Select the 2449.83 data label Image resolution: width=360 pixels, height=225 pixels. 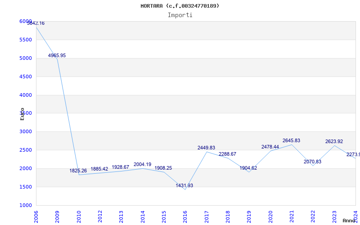[x=207, y=148]
